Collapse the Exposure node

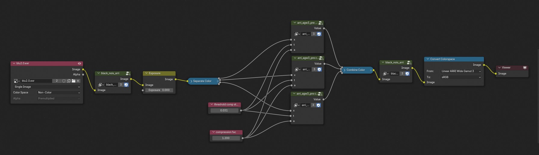[x=146, y=73]
